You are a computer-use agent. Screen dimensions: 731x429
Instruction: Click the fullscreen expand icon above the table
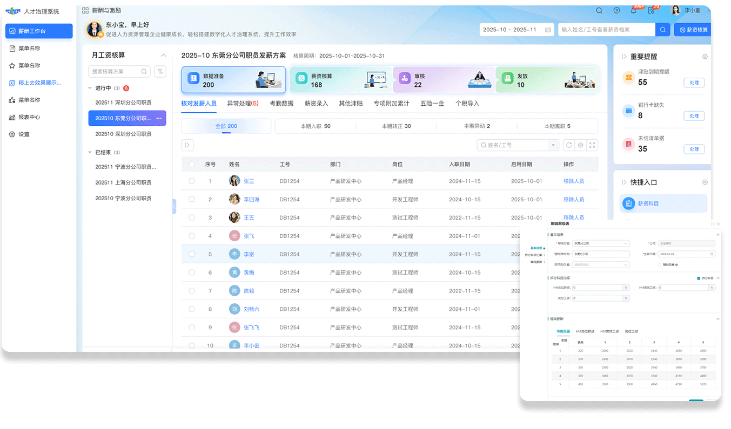tap(592, 145)
